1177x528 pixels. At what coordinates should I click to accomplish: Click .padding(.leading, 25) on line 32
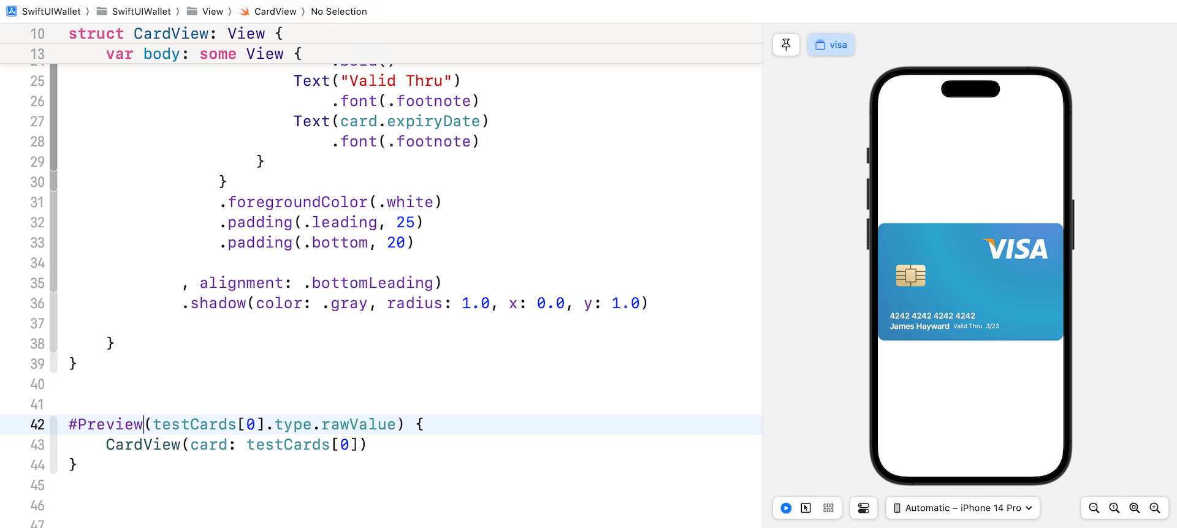coord(321,222)
